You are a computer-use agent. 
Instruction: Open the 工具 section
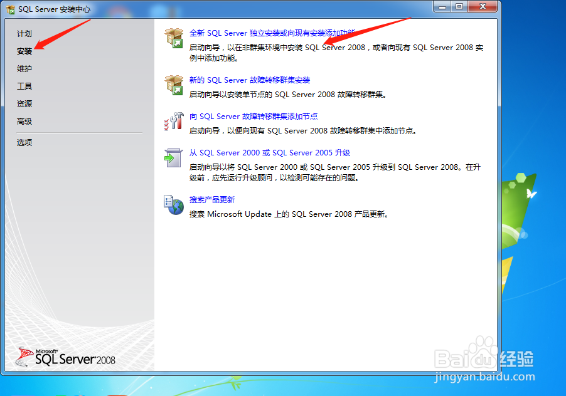point(24,86)
